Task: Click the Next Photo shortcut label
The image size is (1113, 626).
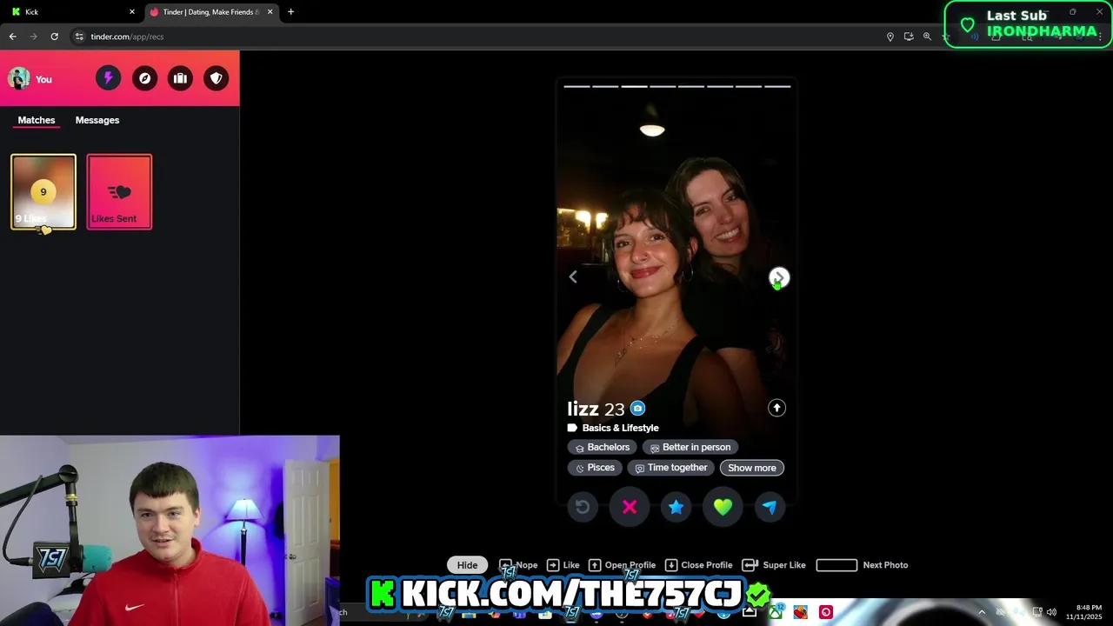Action: (x=885, y=565)
